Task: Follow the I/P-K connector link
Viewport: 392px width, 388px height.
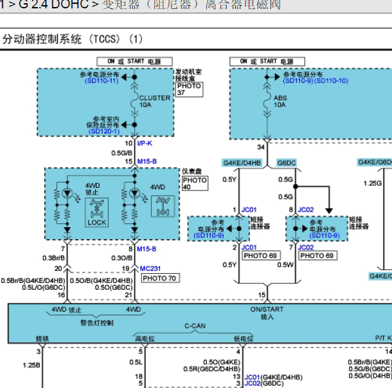Action: (145, 144)
